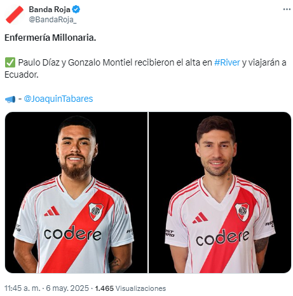Open the Gonzalo Montiel photo on right
Viewport: 293px width, 296px height.
220,192
